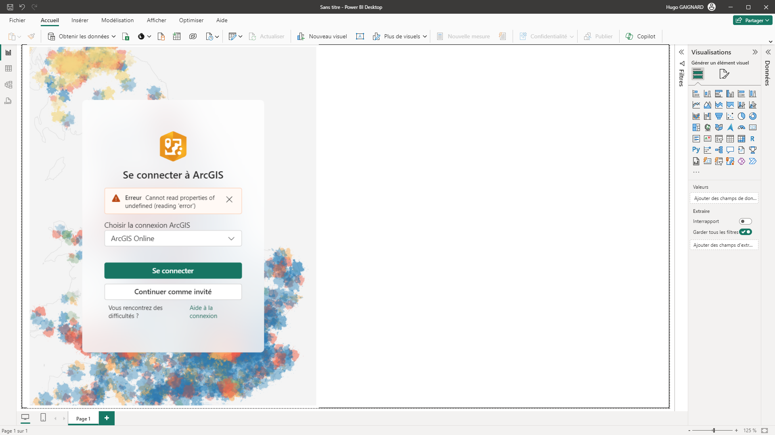The width and height of the screenshot is (775, 435).
Task: Select the ArcGIS Maps visual
Action: point(730,161)
